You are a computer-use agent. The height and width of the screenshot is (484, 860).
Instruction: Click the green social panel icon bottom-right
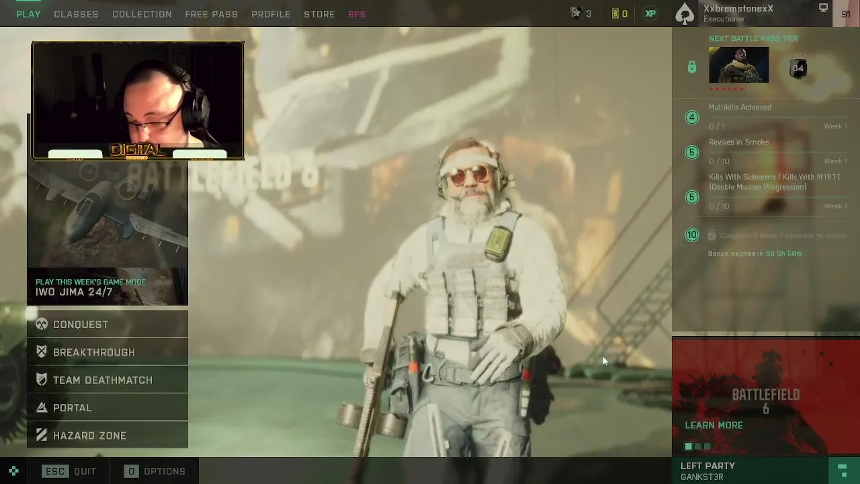click(x=843, y=469)
